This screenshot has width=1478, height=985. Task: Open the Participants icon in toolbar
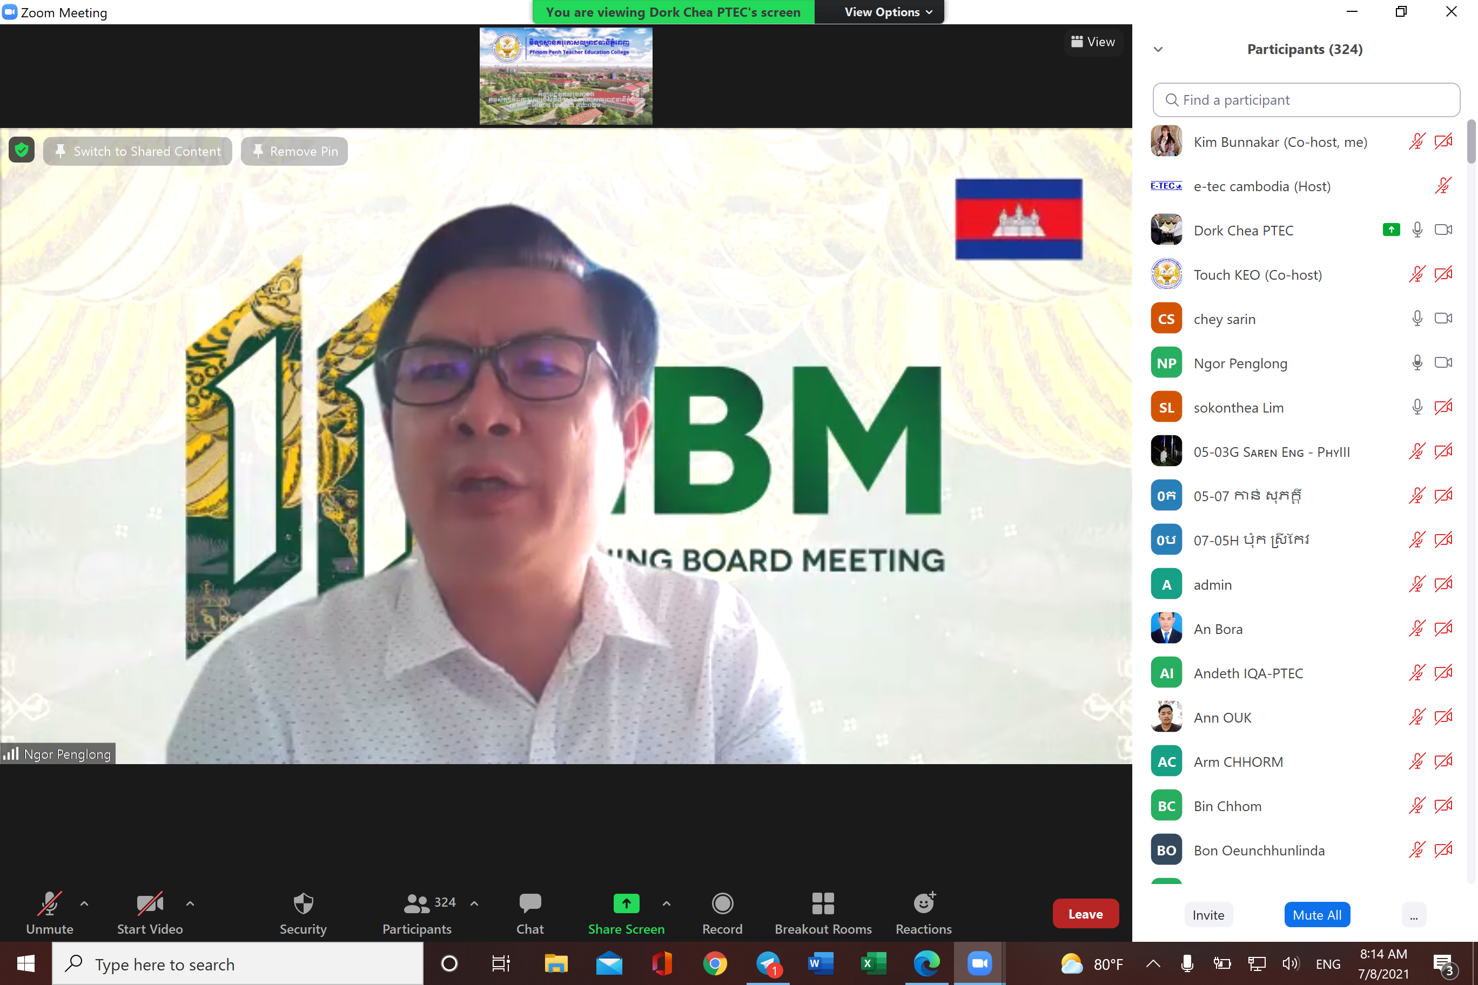tap(416, 905)
